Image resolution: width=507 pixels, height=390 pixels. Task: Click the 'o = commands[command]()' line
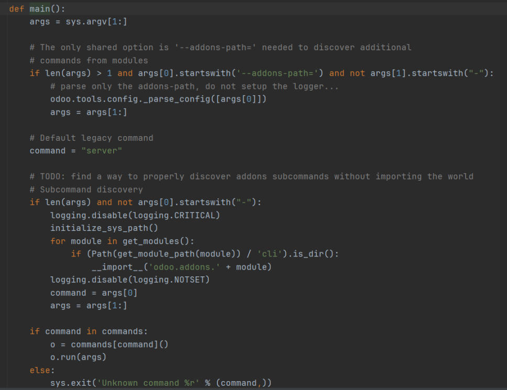109,344
